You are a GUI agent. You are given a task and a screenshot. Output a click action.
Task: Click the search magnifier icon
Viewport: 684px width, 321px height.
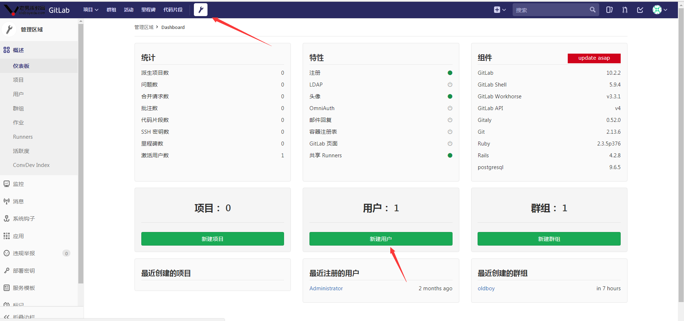coord(593,10)
